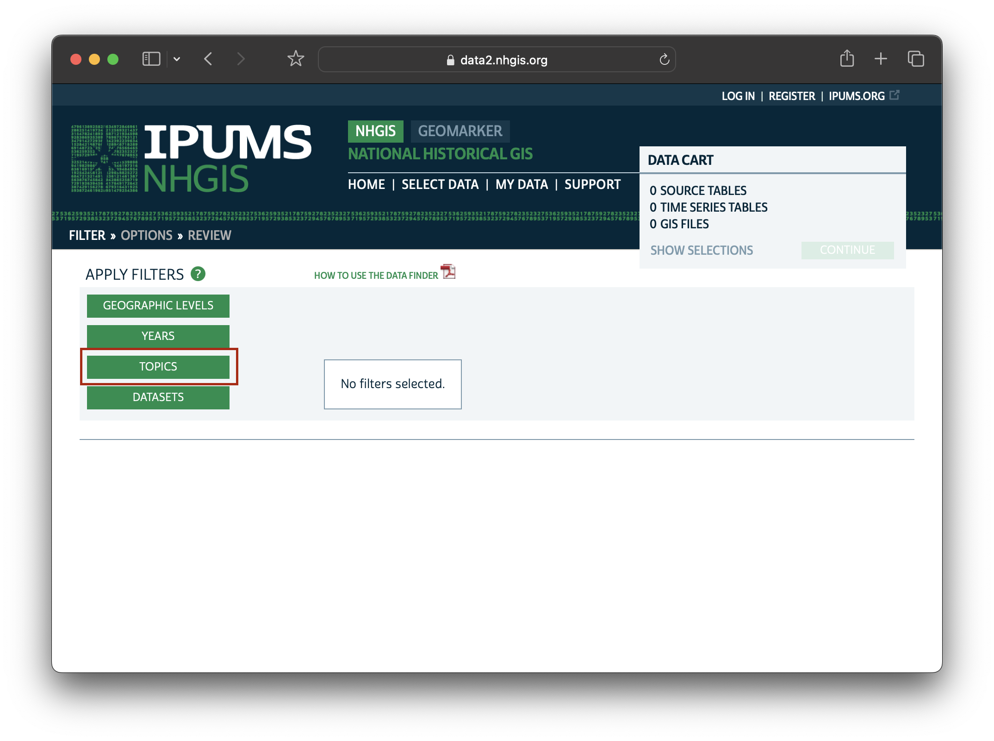Reload the page with the refresh icon
The width and height of the screenshot is (994, 741).
[665, 59]
